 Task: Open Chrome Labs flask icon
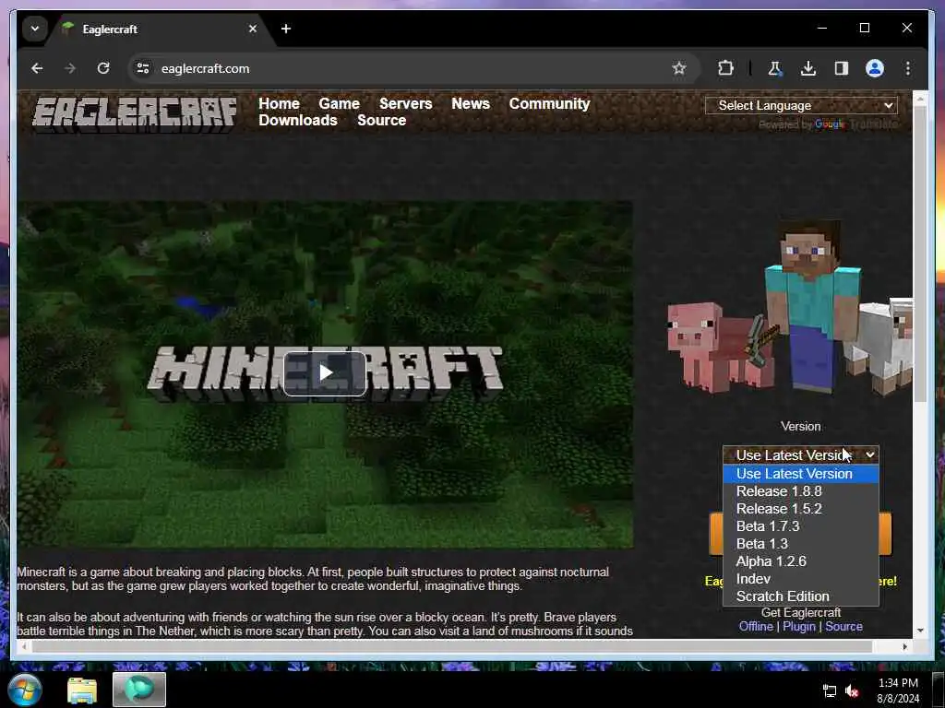(x=774, y=68)
